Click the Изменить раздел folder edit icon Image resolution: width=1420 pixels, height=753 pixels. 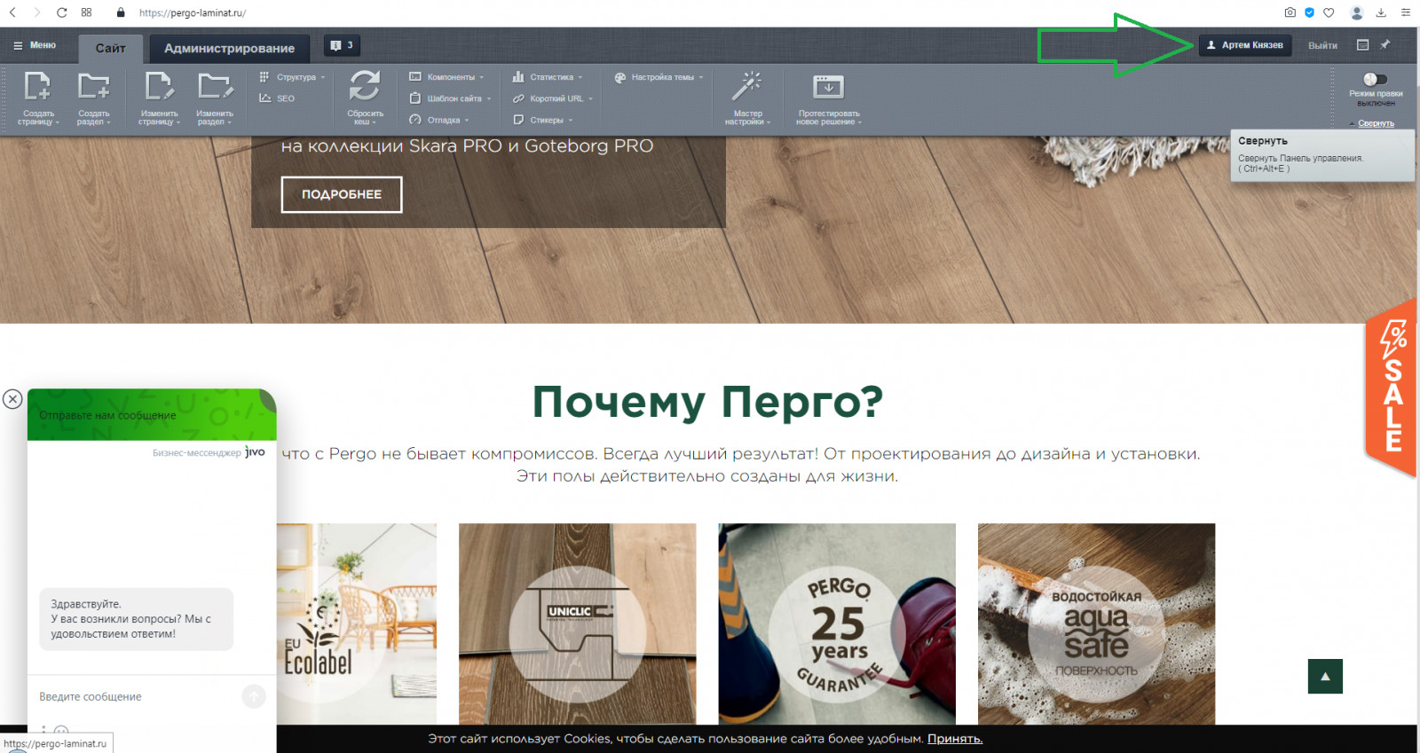pos(215,86)
